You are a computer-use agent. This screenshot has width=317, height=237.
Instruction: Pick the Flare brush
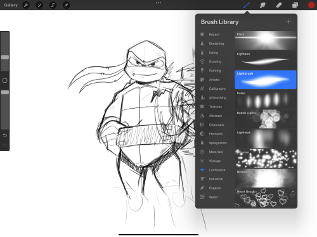point(266,40)
